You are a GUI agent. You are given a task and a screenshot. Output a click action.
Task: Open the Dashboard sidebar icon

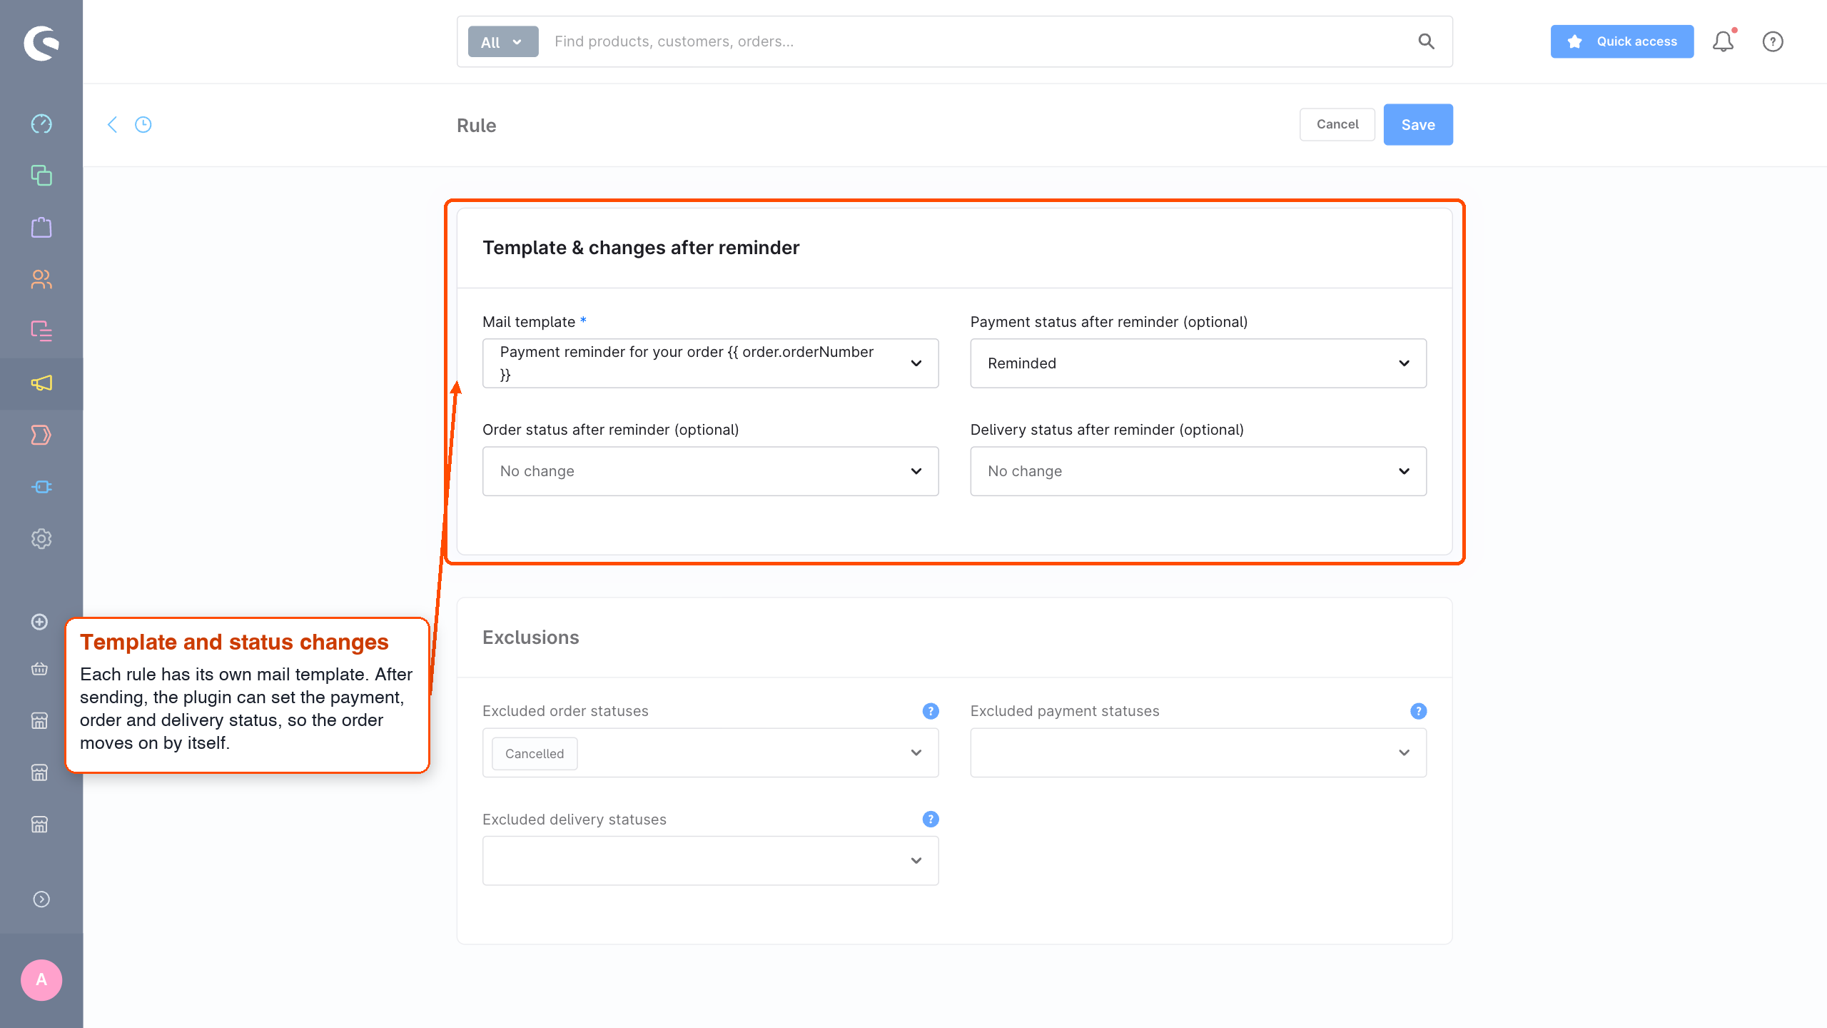pos(41,124)
